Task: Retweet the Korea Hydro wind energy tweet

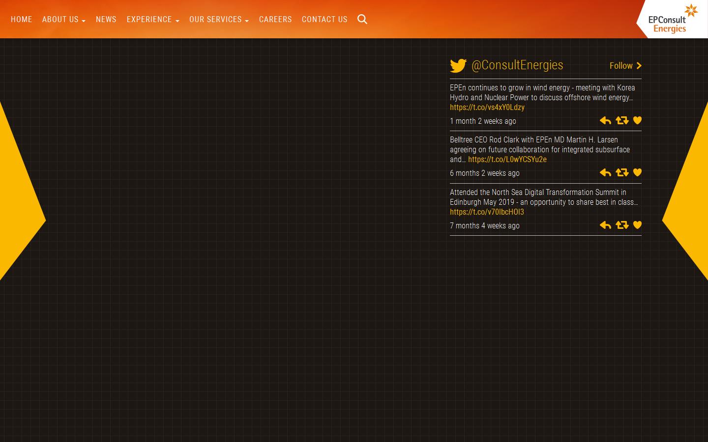Action: pos(622,120)
